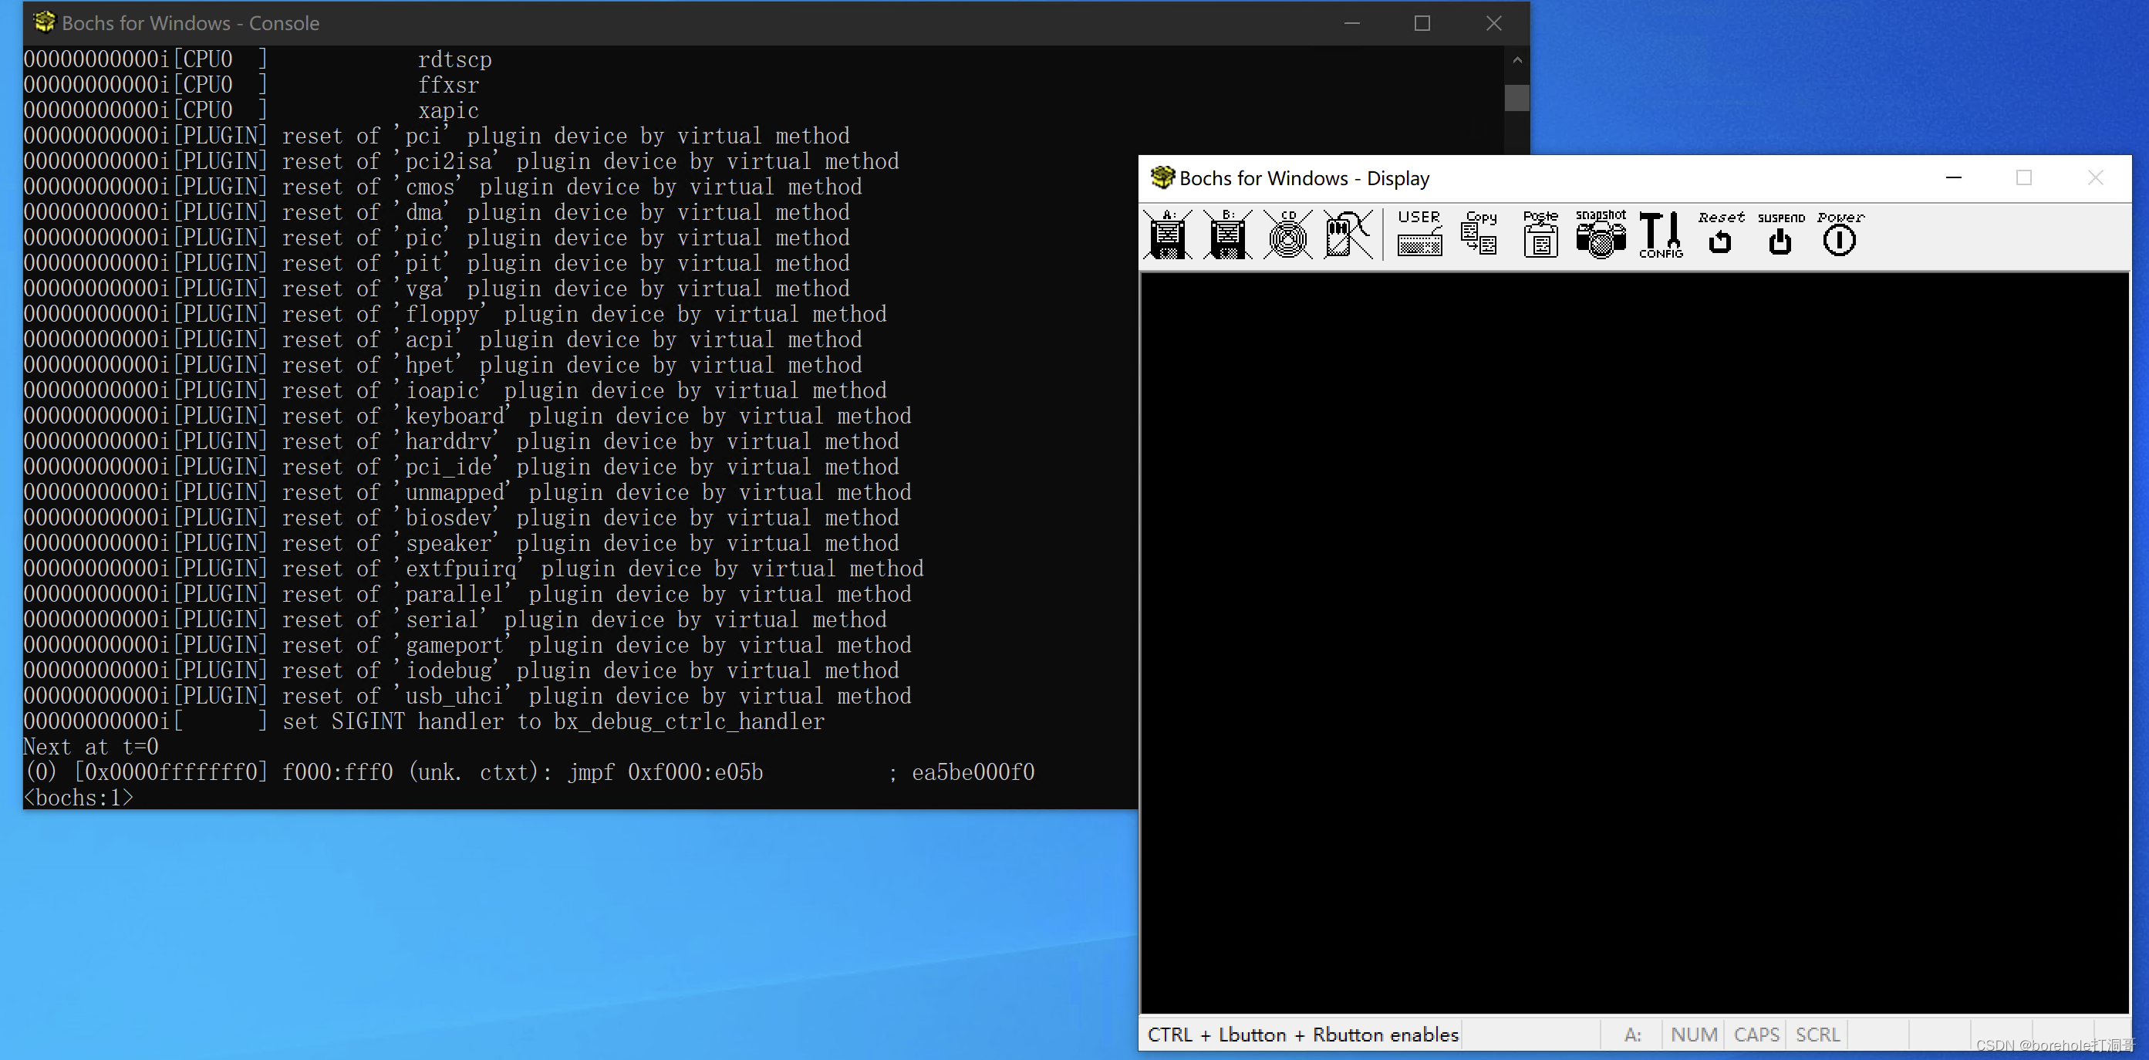The width and height of the screenshot is (2149, 1060).
Task: Open the Bochs Console title bar icon menu
Action: click(x=44, y=22)
